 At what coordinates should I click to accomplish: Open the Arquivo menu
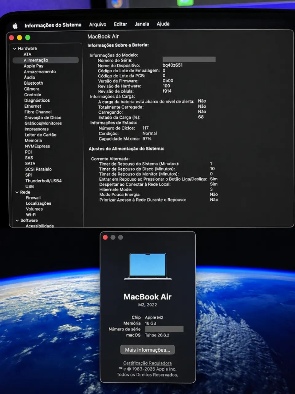pyautogui.click(x=98, y=25)
